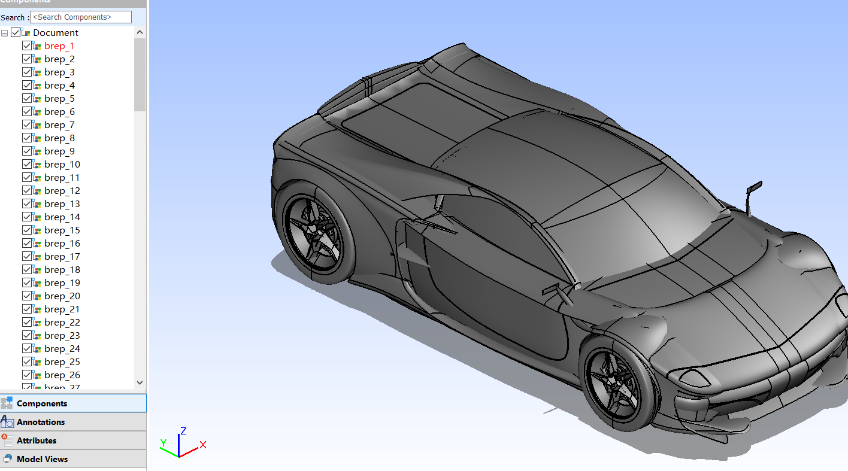Click the component icon beside brep_9
This screenshot has height=471, width=848.
37,151
